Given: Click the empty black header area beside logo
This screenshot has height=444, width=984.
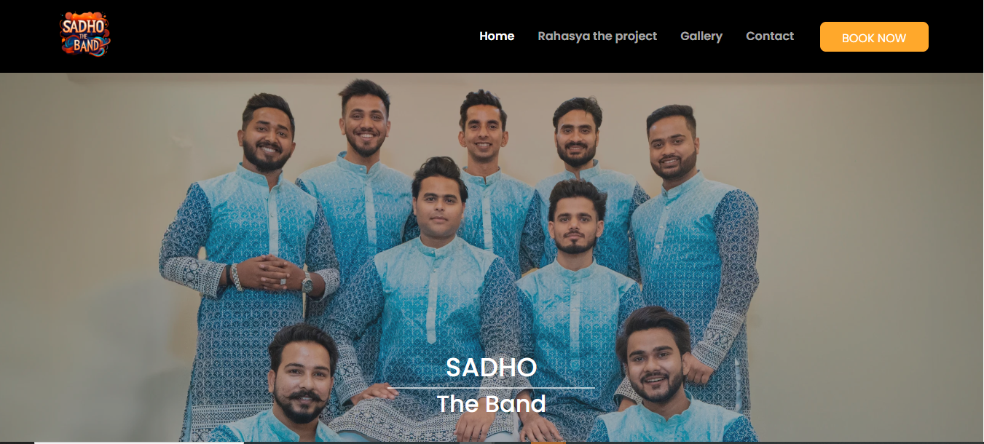Looking at the screenshot, I should [291, 36].
